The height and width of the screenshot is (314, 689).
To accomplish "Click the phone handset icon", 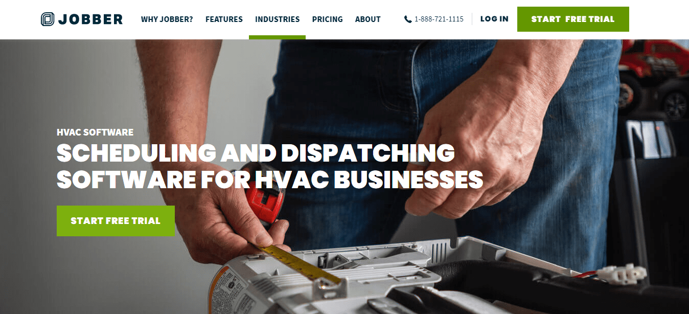I will click(x=408, y=19).
